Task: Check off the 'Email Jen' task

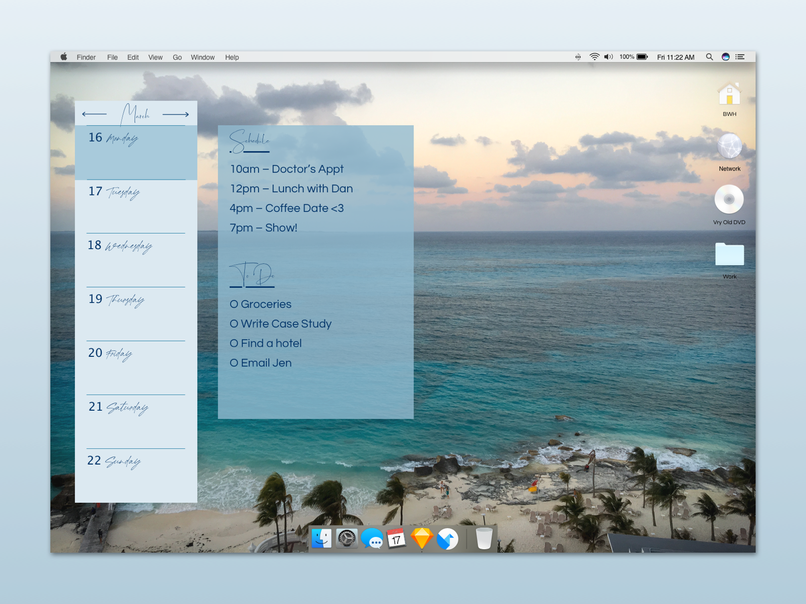Action: point(233,363)
